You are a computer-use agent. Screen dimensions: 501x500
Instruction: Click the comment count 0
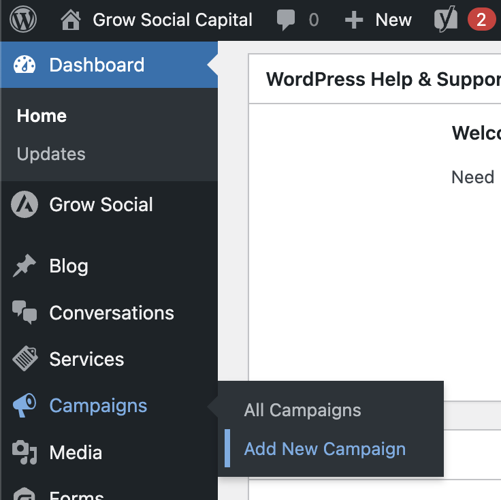[x=314, y=20]
